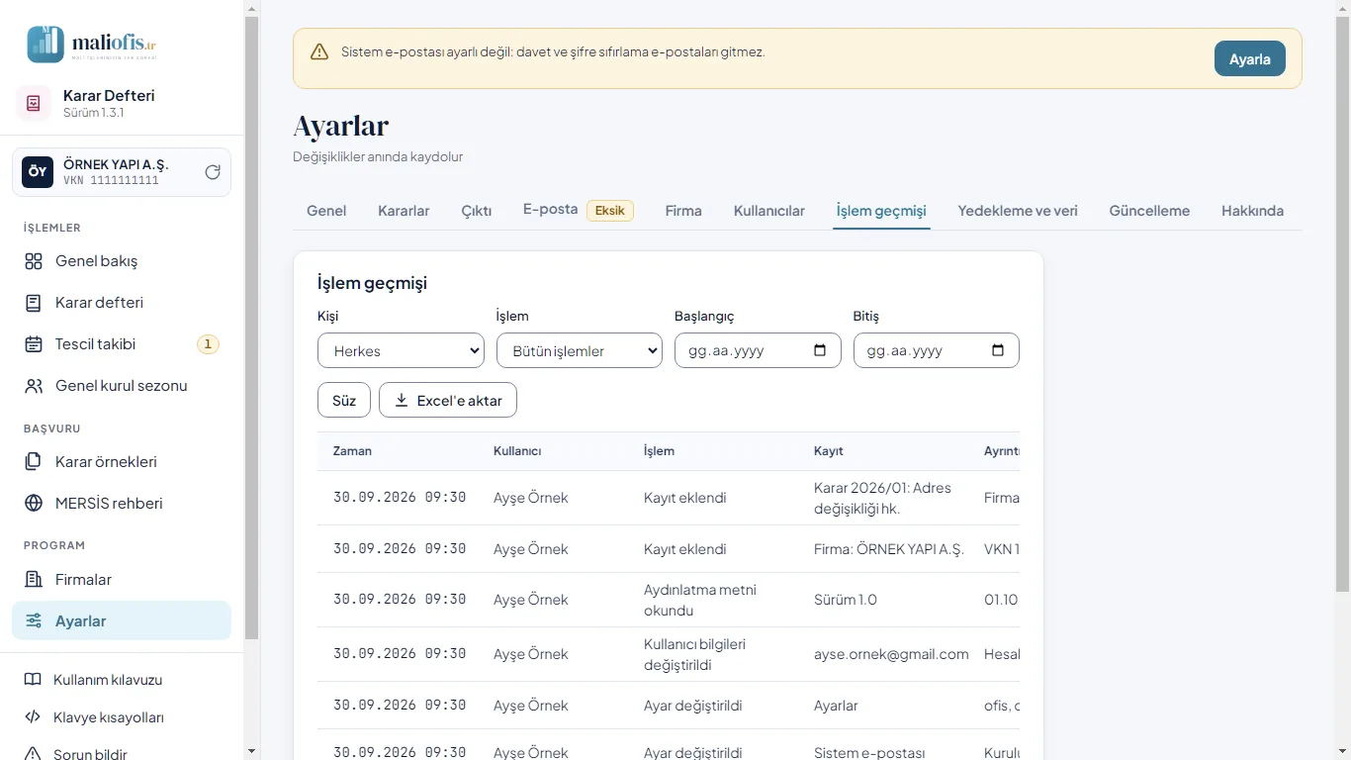1351x760 pixels.
Task: Open MERSİS rehberi
Action: 122,504
